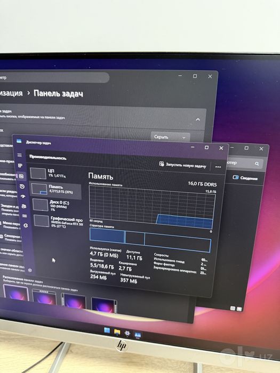280x373 pixels.
Task: Close the Settings window
Action: [210, 76]
